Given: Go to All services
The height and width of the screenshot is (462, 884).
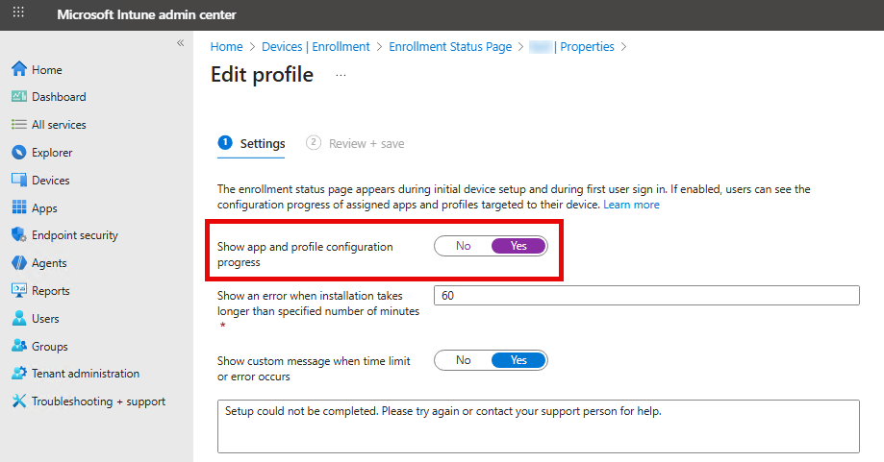Looking at the screenshot, I should pyautogui.click(x=59, y=125).
